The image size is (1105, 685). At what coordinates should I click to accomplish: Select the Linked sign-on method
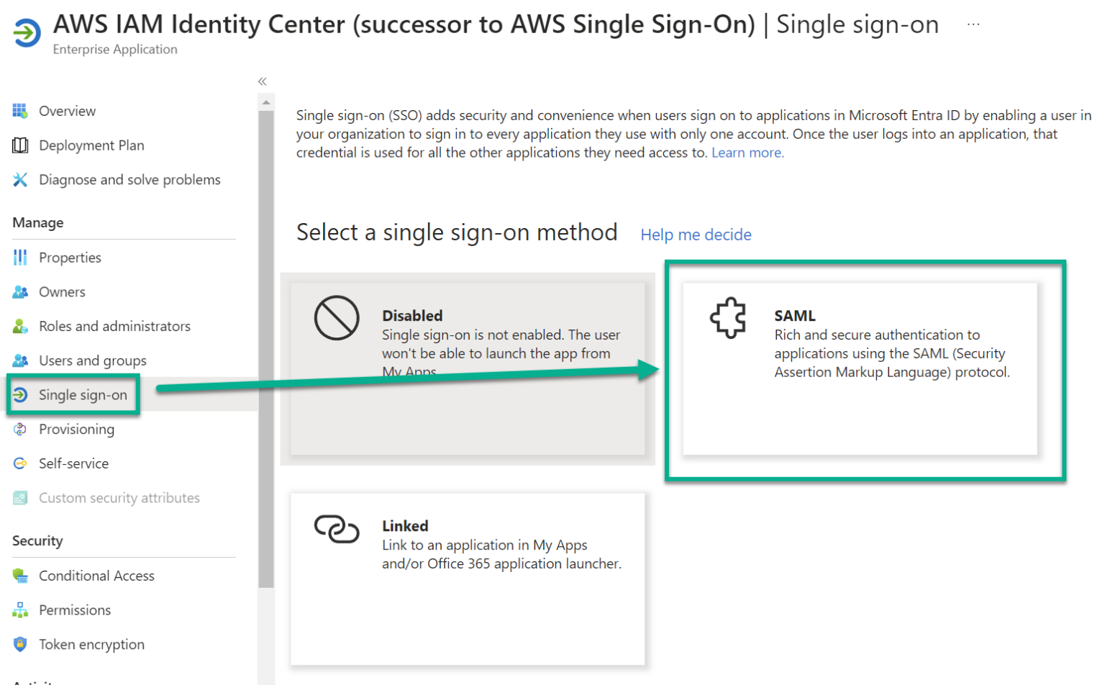469,578
